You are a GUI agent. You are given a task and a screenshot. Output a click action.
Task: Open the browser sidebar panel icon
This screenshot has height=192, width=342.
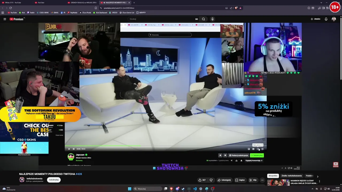323,8
